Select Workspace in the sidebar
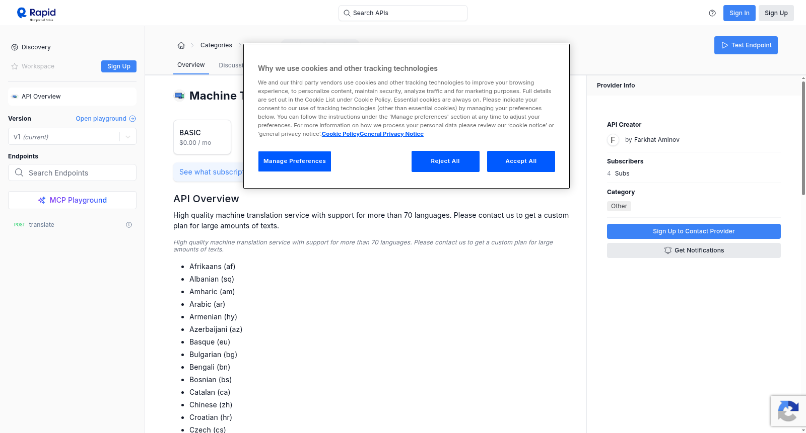 coord(38,66)
